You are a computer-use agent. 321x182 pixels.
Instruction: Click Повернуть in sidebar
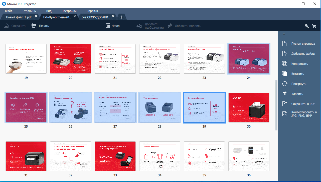click(299, 84)
